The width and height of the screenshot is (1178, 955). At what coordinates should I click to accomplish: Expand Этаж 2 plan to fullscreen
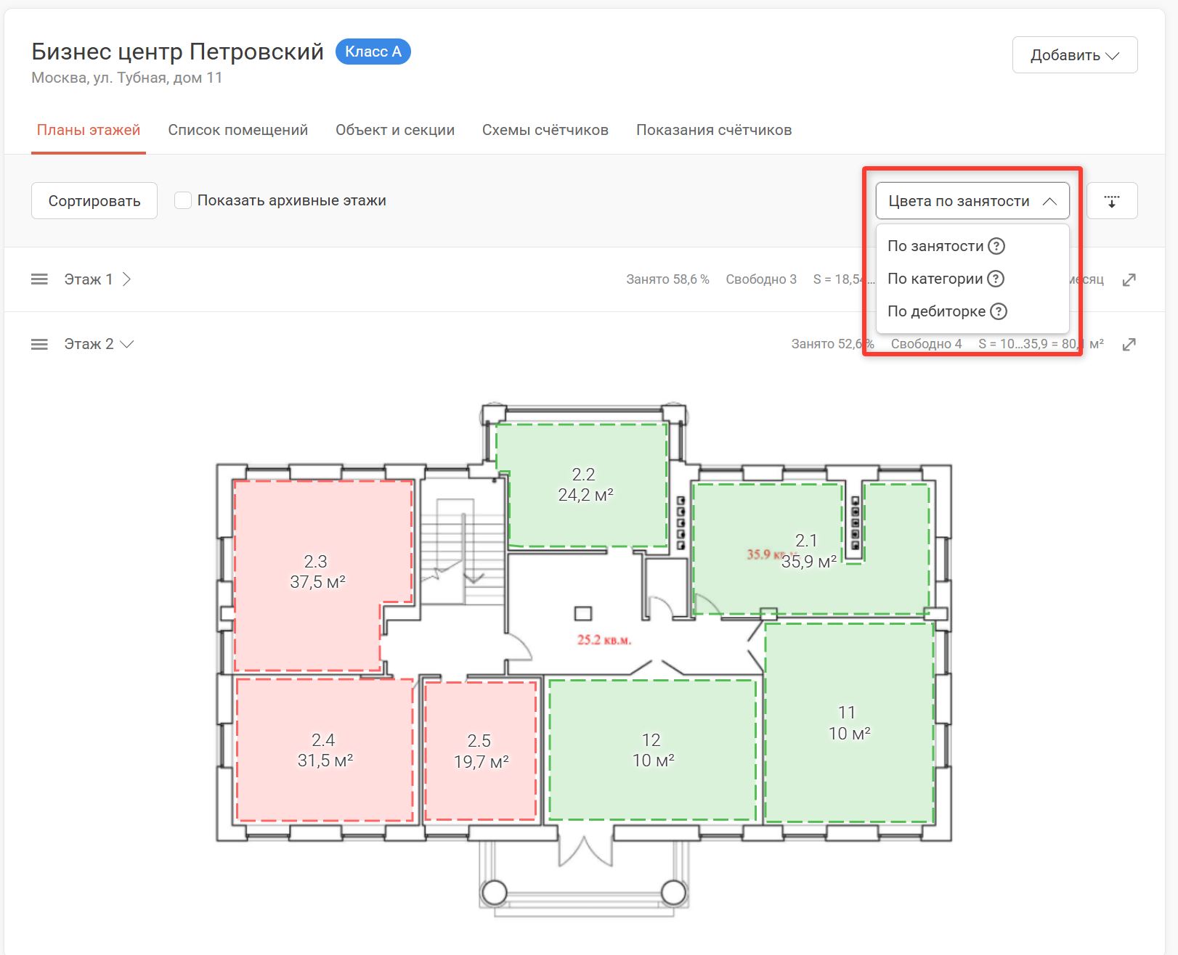(x=1129, y=345)
